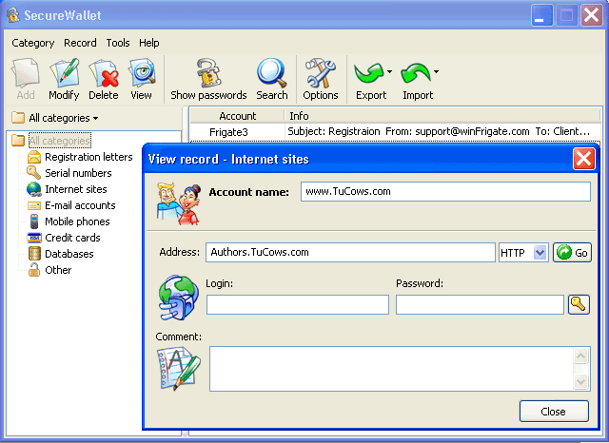The width and height of the screenshot is (609, 443).
Task: Open Options with the hammer and wrench icon
Action: pyautogui.click(x=321, y=73)
